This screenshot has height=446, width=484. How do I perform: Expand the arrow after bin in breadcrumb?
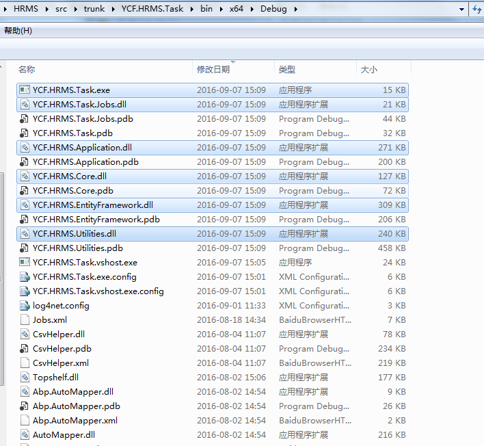point(221,10)
